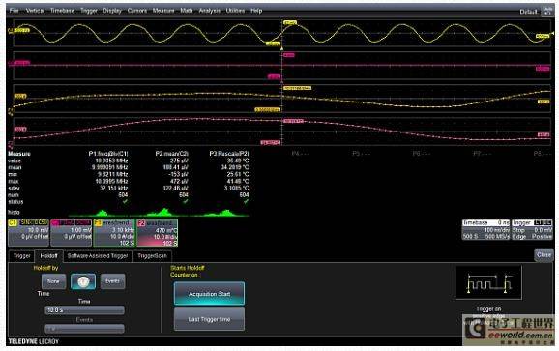
Task: Open the Vertical menu
Action: tap(35, 11)
